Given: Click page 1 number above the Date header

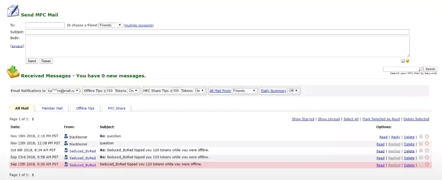Looking at the screenshot, I should (x=33, y=119).
